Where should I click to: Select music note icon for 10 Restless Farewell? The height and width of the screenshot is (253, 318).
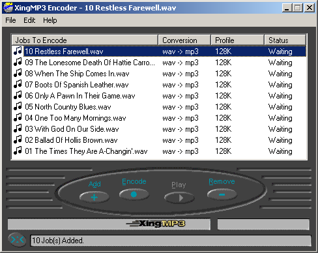coord(18,51)
